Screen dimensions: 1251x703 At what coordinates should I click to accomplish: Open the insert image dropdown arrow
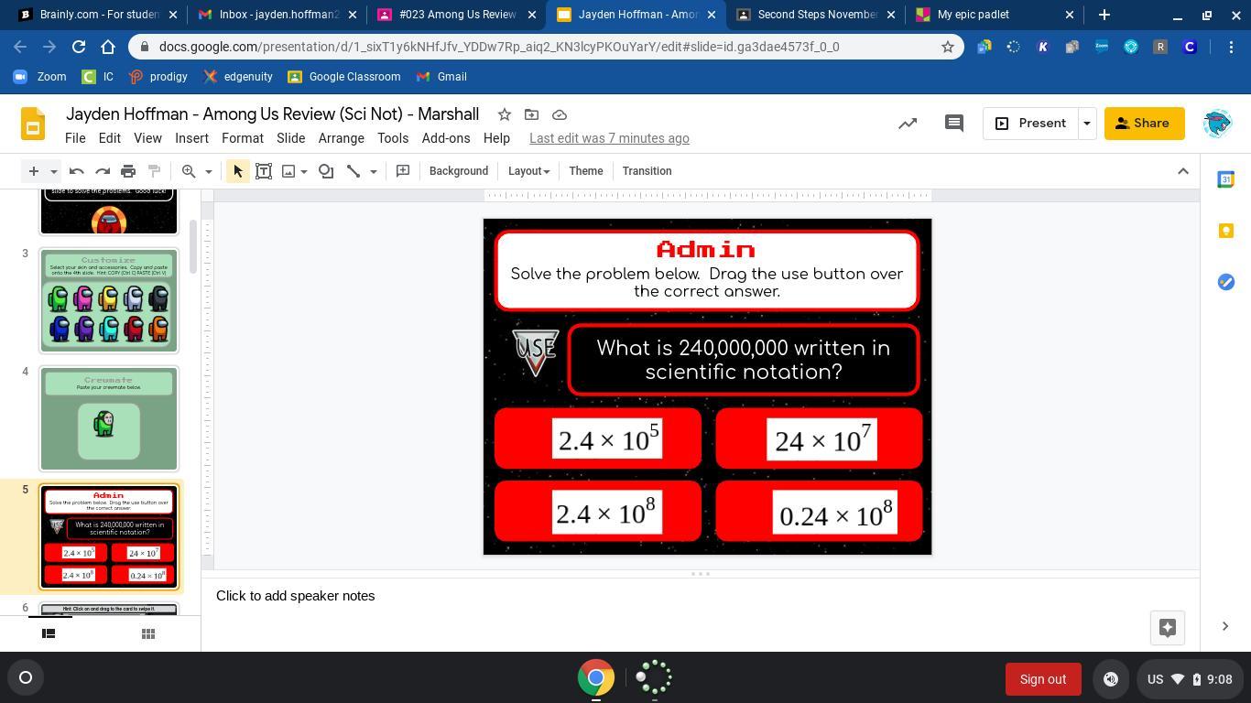tap(304, 171)
